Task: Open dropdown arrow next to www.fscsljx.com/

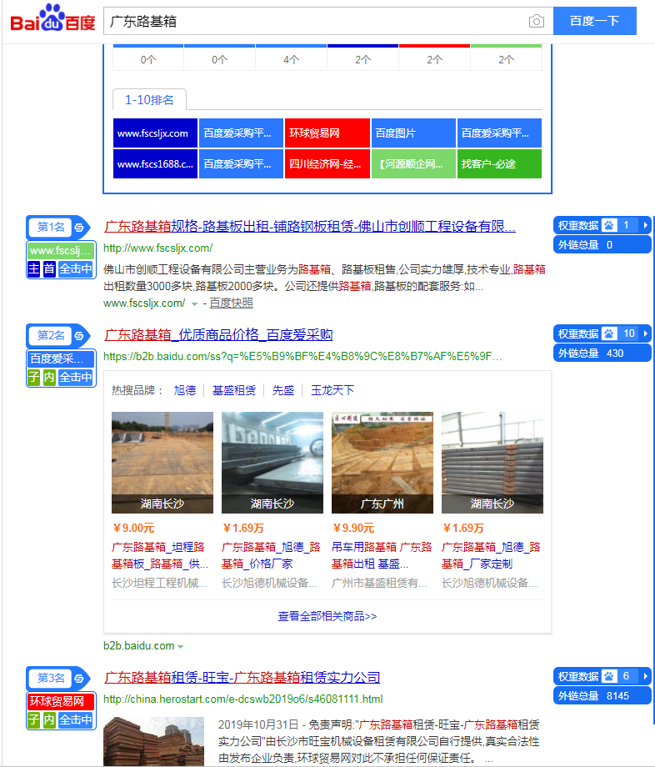Action: pyautogui.click(x=194, y=303)
